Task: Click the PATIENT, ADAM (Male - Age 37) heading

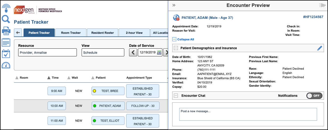Action: [207, 18]
